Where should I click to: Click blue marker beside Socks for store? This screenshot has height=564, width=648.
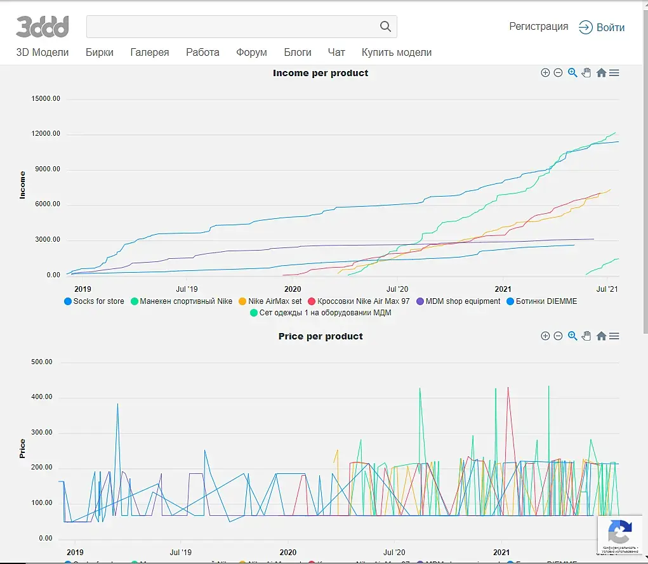(x=68, y=301)
